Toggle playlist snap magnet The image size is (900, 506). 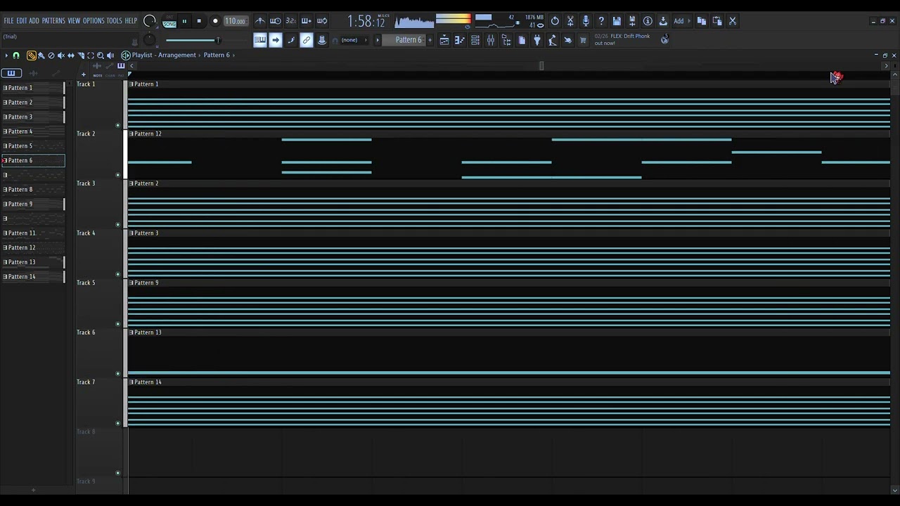point(16,56)
